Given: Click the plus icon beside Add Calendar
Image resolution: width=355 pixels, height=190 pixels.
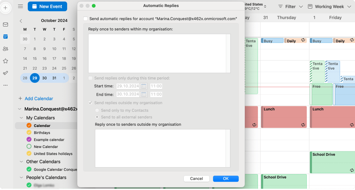Looking at the screenshot, I should point(20,99).
